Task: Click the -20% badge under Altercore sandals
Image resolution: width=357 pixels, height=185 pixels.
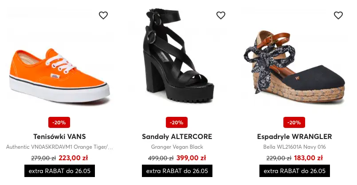Action: coord(177,122)
